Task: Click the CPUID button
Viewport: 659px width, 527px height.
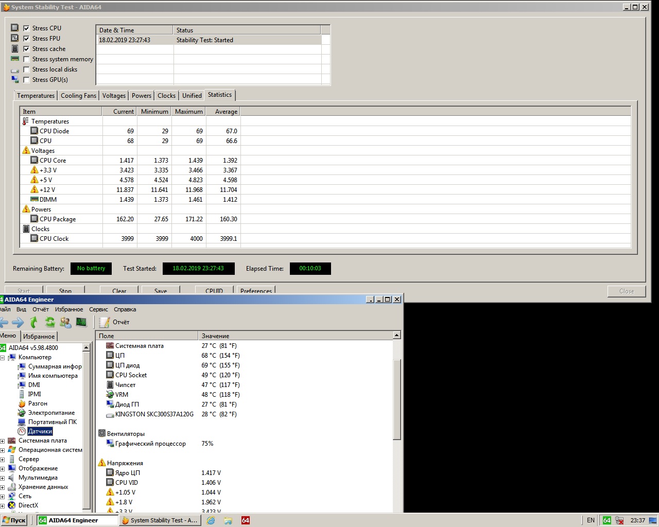Action: pyautogui.click(x=214, y=291)
